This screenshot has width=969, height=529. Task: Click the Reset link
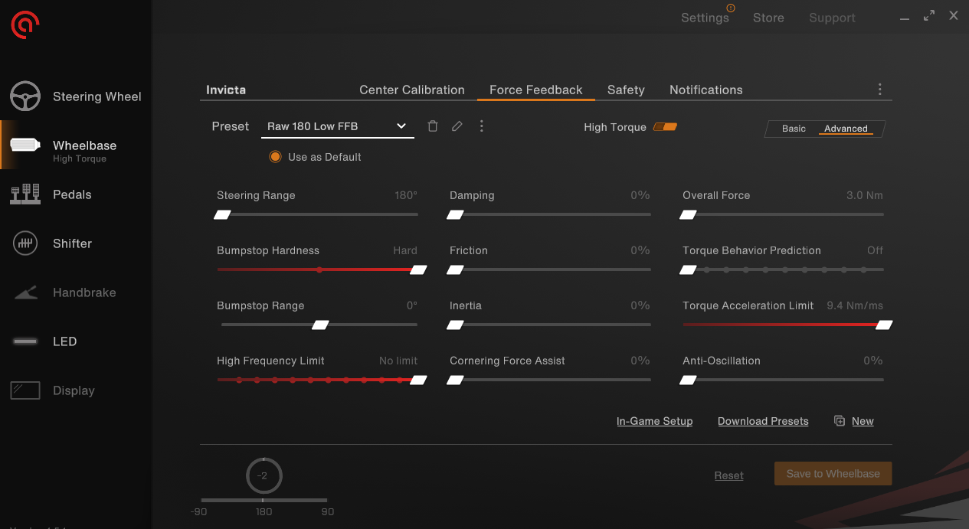click(x=728, y=475)
